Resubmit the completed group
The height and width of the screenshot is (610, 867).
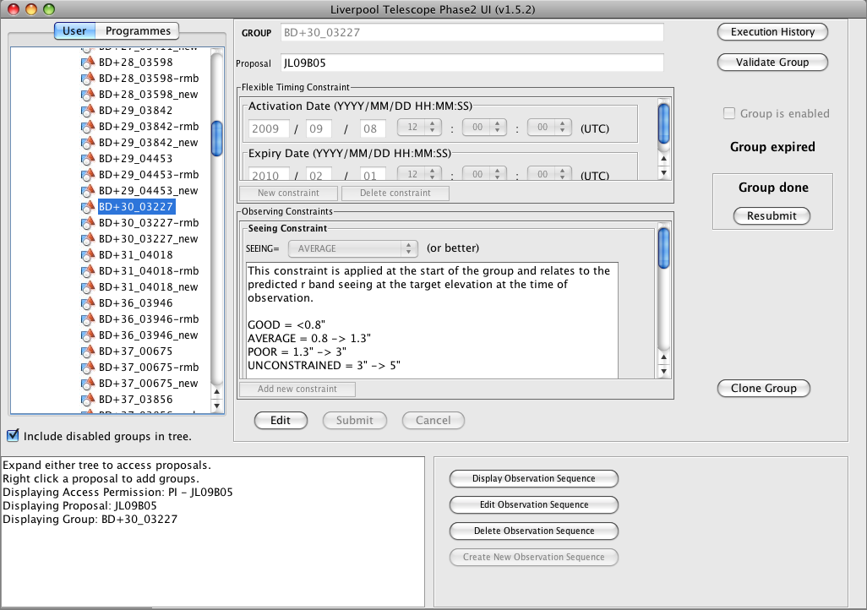(772, 215)
